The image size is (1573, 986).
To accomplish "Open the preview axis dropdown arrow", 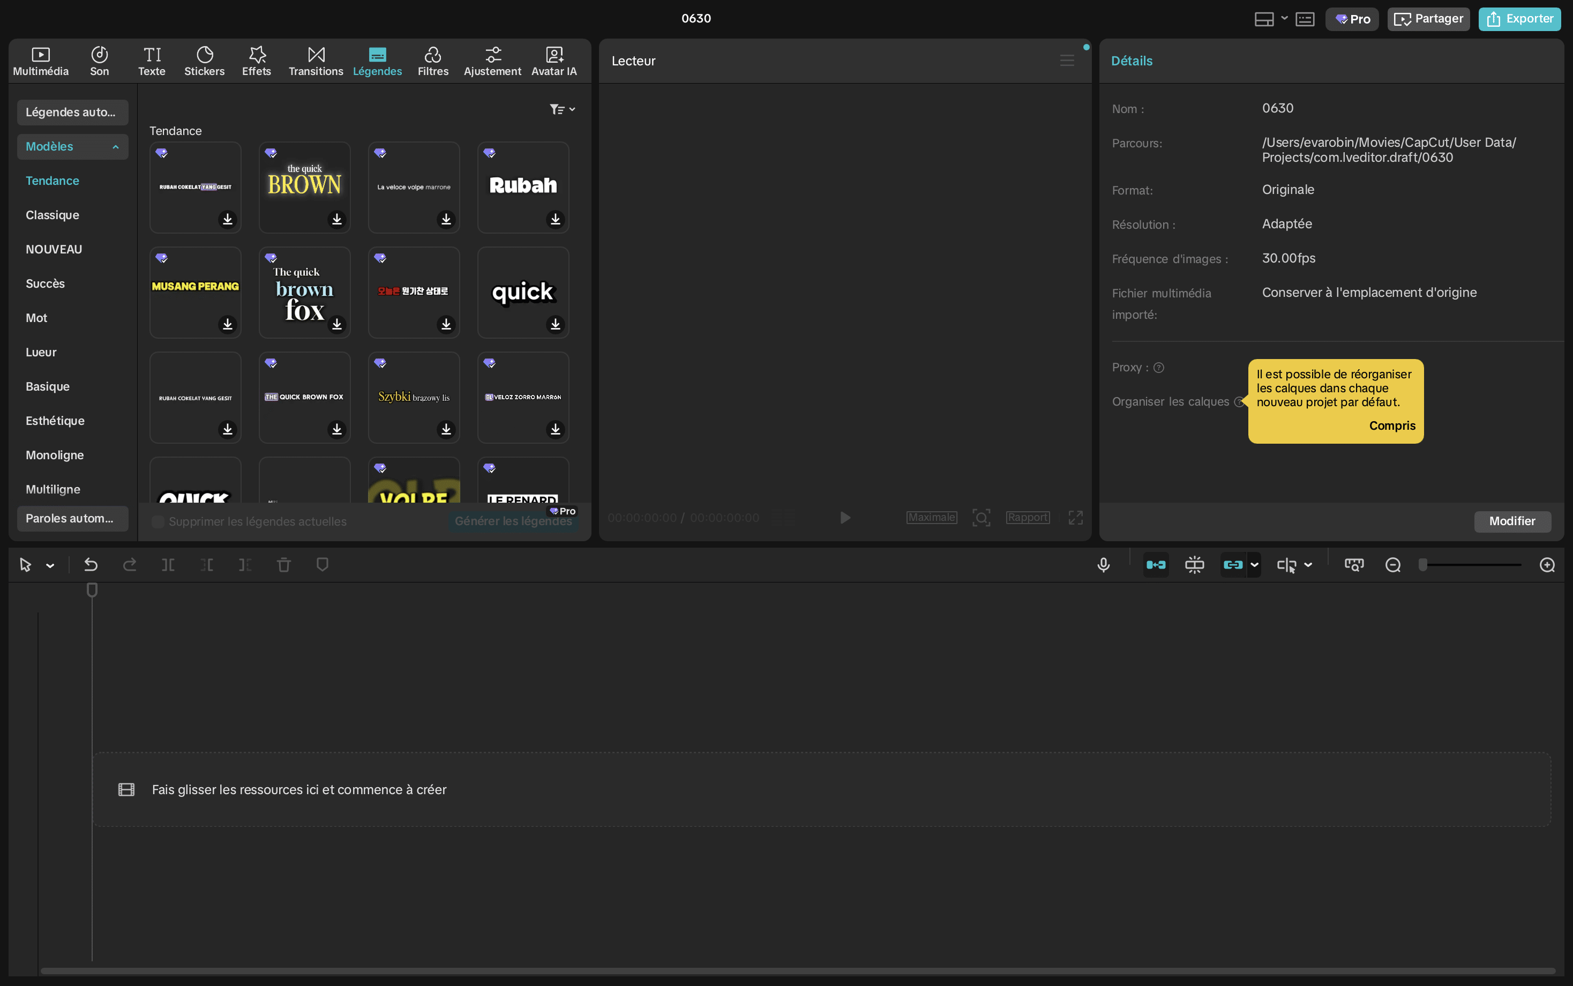I will (x=1308, y=565).
